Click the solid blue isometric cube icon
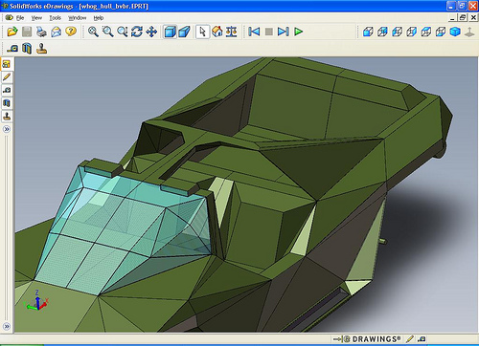479x346 pixels. point(455,32)
